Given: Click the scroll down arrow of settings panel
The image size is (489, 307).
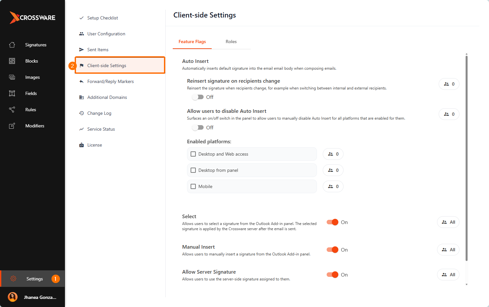Looking at the screenshot, I should [x=467, y=284].
